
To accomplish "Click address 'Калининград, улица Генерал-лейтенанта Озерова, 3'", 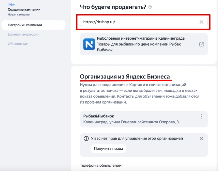I will click(131, 122).
